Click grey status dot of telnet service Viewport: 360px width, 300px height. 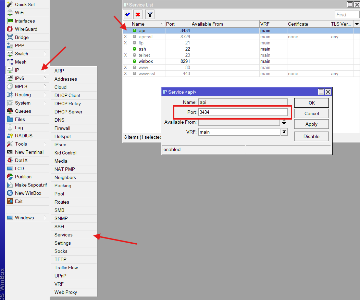point(135,55)
